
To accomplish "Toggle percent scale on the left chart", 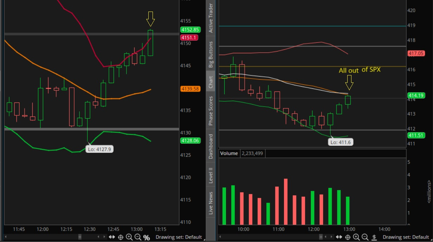I will (147, 237).
